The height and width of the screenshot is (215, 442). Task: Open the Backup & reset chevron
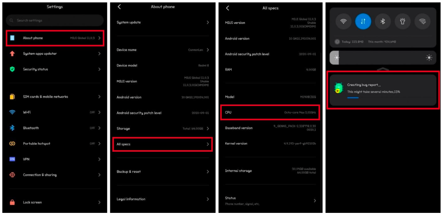[x=208, y=172]
